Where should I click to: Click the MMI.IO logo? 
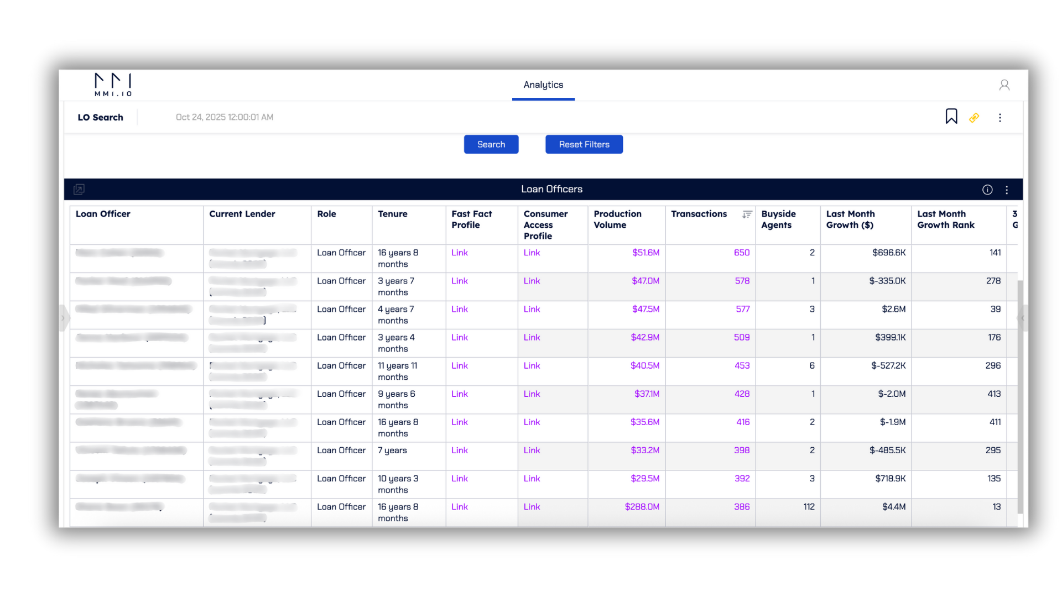(x=113, y=85)
